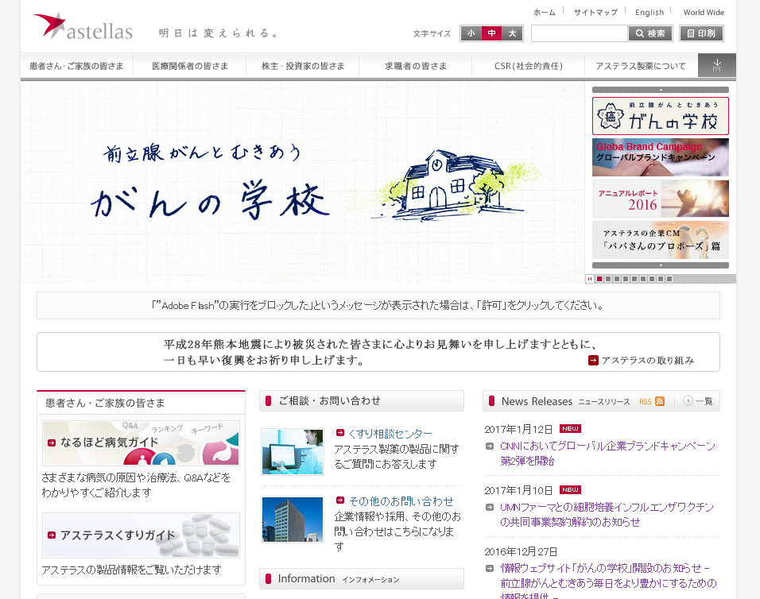Select the fifth slideshow indicator square
This screenshot has height=599, width=760.
point(634,279)
